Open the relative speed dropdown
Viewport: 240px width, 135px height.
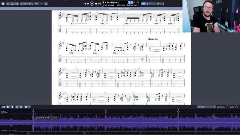pos(151,4)
